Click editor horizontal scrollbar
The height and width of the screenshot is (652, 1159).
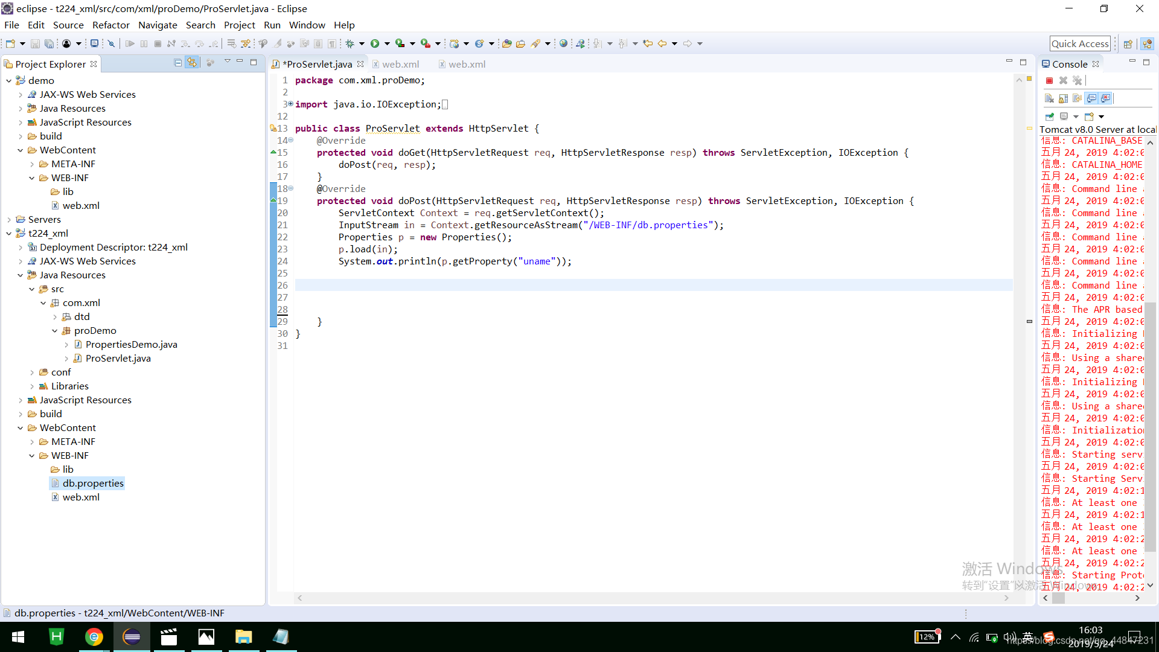(x=653, y=598)
